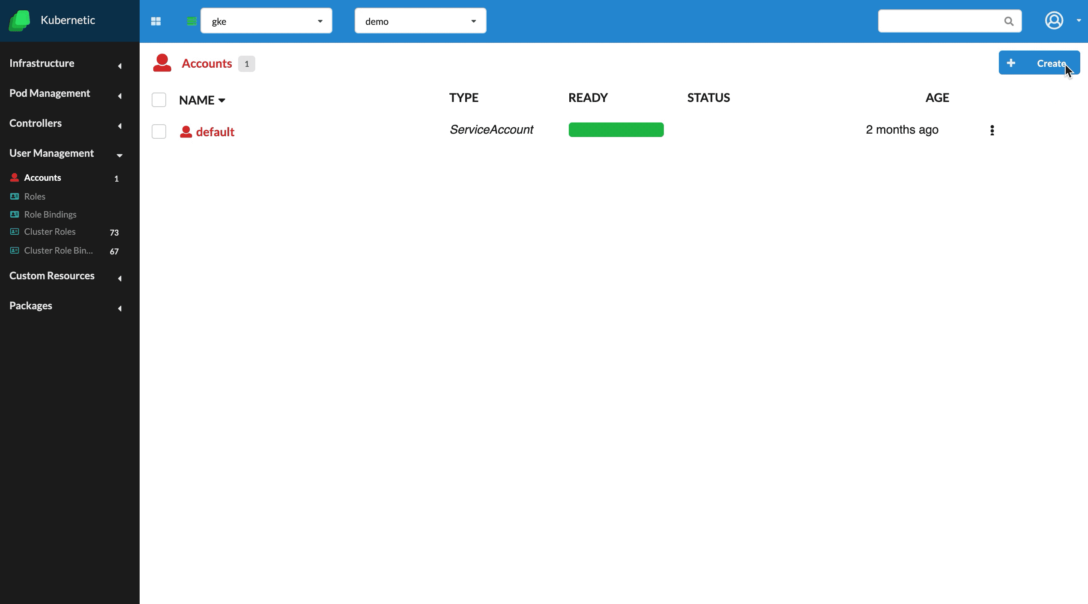Viewport: 1088px width, 604px height.
Task: Click the Role Bindings icon in sidebar
Action: [x=13, y=214]
